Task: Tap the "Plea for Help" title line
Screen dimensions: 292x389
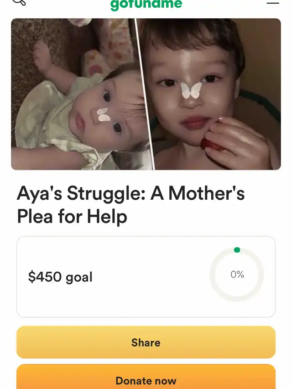Action: pyautogui.click(x=72, y=217)
